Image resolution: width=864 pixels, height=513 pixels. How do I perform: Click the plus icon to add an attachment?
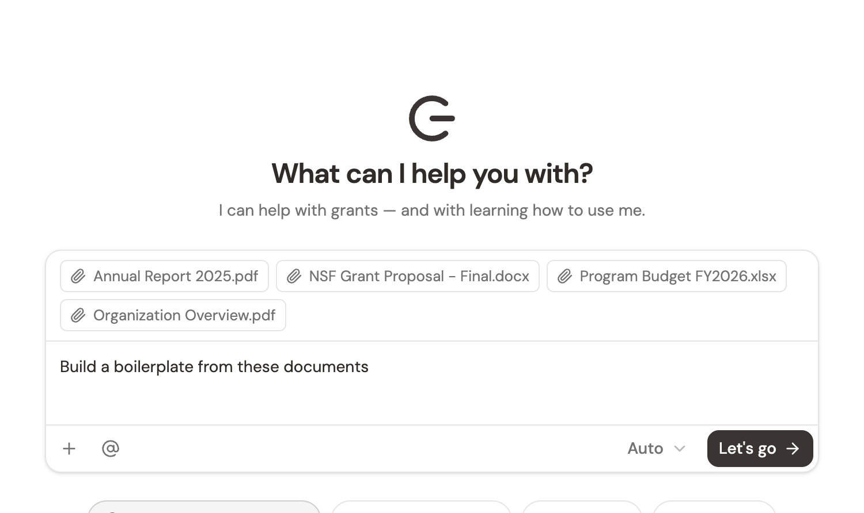point(69,448)
